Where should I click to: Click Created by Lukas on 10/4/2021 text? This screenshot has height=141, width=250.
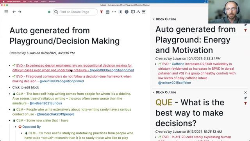[x=188, y=58]
